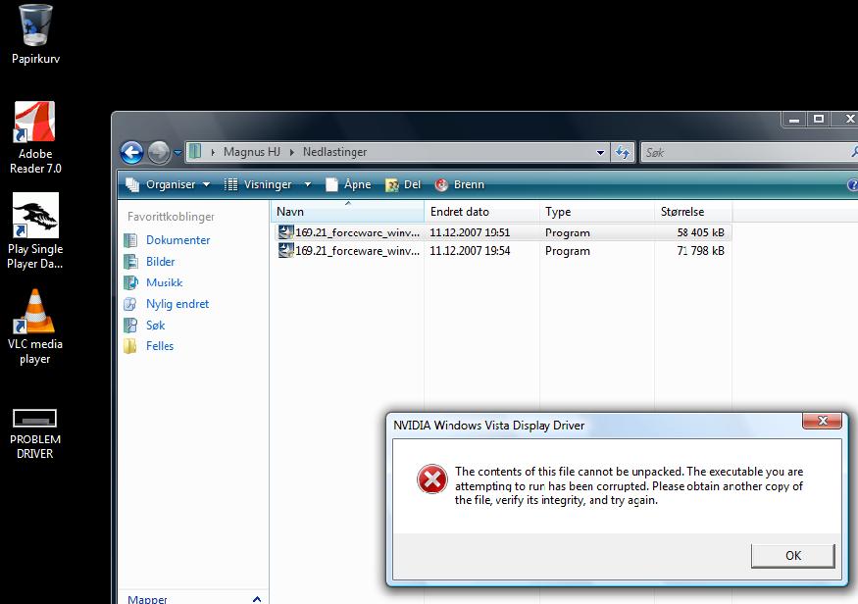Select Play Single Player desktop shortcut
This screenshot has height=604, width=858.
pyautogui.click(x=35, y=230)
